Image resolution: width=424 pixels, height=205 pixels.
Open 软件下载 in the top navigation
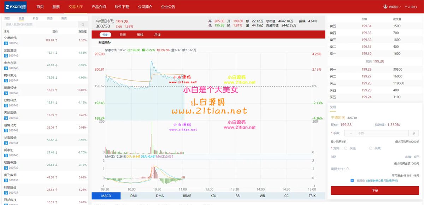click(x=122, y=7)
